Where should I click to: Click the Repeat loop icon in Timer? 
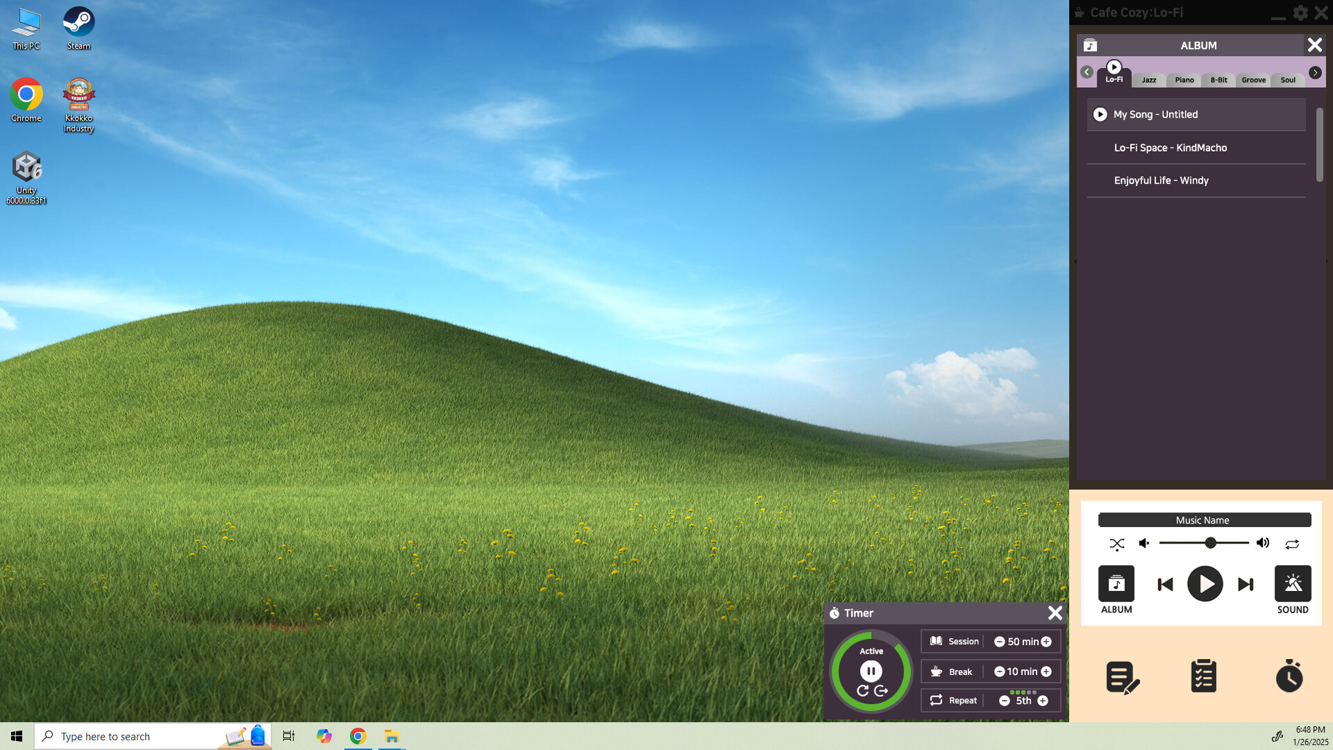pyautogui.click(x=936, y=700)
